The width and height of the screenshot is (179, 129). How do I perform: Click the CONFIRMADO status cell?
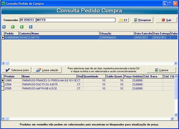117,38
